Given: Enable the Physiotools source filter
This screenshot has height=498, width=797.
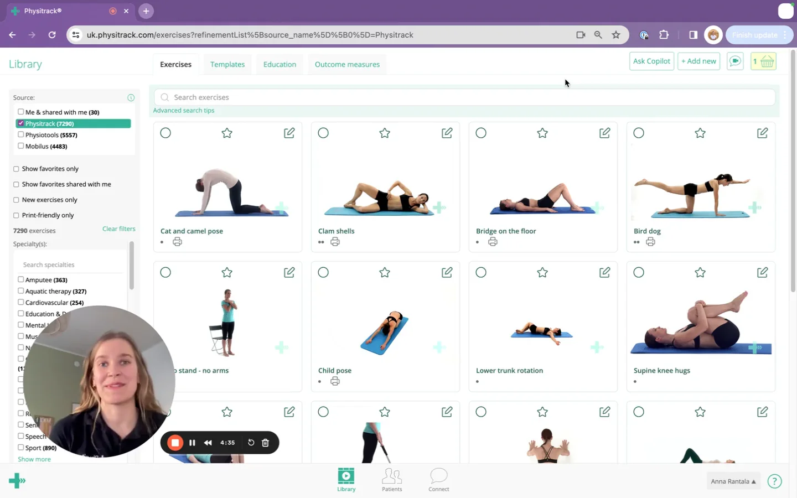Looking at the screenshot, I should [x=20, y=134].
